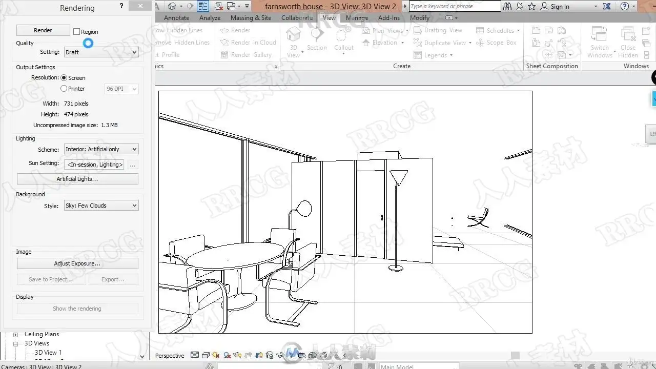The height and width of the screenshot is (369, 656).
Task: Click the Sun Setting field
Action: tap(94, 165)
